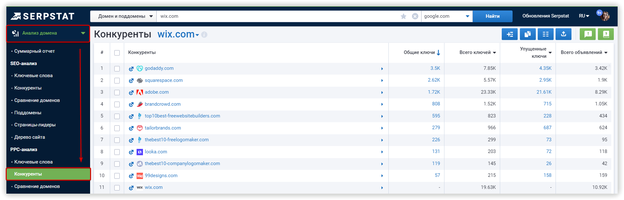The height and width of the screenshot is (200, 624).
Task: Select highlighted PPC Конкуренты menu item
Action: (x=48, y=174)
